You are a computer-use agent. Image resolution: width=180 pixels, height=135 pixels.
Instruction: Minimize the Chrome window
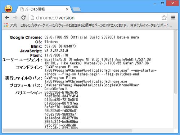tap(155, 4)
